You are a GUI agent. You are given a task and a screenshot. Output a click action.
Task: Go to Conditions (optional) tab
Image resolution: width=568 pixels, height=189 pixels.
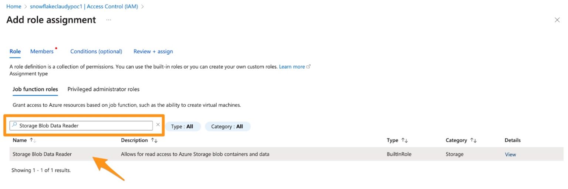96,51
